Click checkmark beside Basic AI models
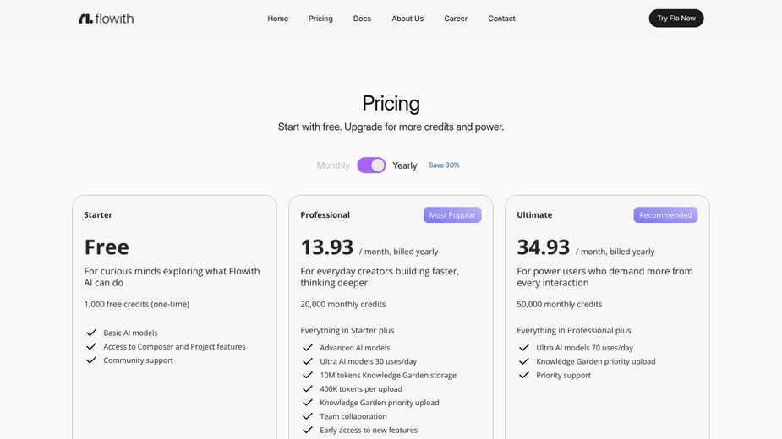The width and height of the screenshot is (782, 439). pos(90,333)
